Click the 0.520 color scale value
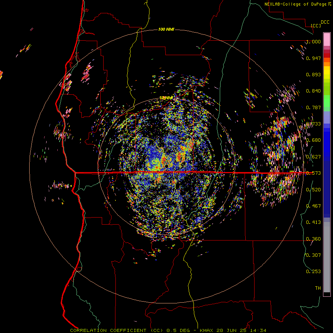The height and width of the screenshot is (333, 333). [x=313, y=190]
